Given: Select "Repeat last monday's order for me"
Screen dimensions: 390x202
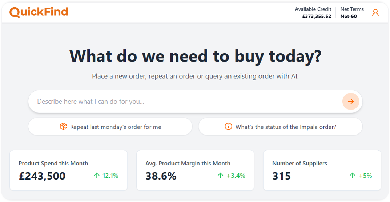Looking at the screenshot, I should coord(116,127).
